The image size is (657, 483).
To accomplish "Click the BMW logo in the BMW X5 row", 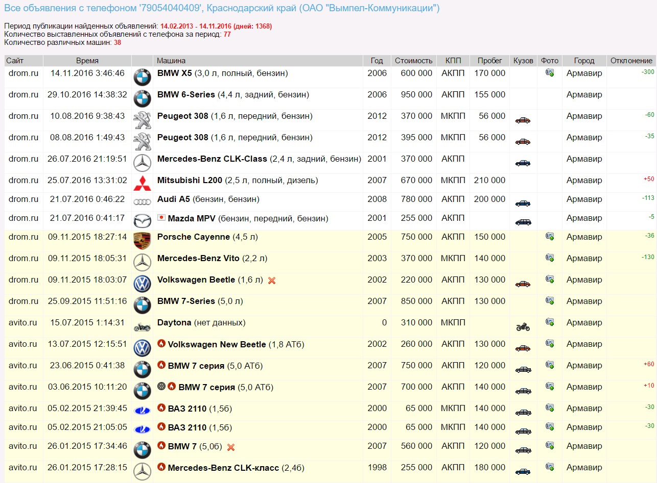I will 142,78.
